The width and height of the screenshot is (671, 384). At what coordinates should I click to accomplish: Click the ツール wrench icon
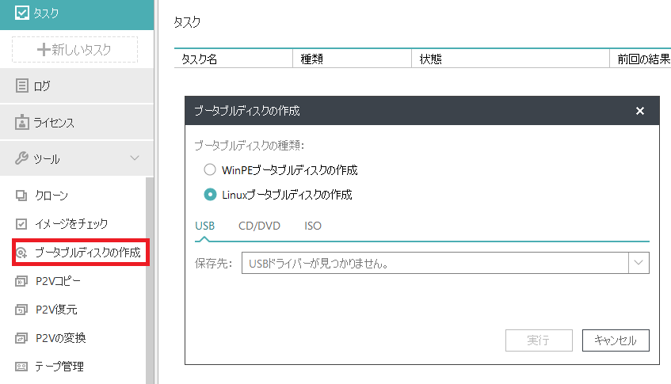[x=21, y=158]
